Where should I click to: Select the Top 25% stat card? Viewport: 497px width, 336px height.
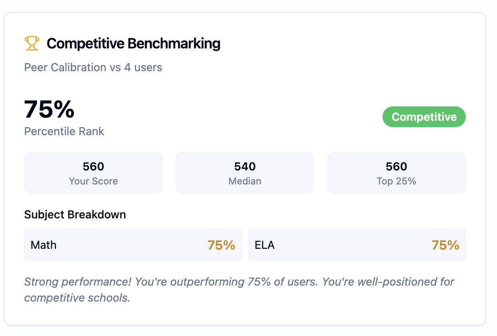pos(396,173)
